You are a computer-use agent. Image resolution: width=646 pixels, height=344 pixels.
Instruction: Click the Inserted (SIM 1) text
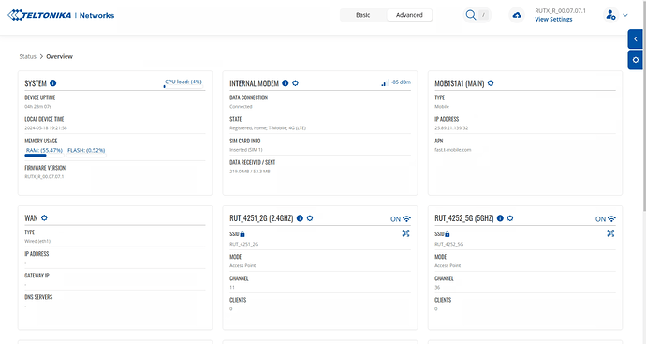coord(246,150)
